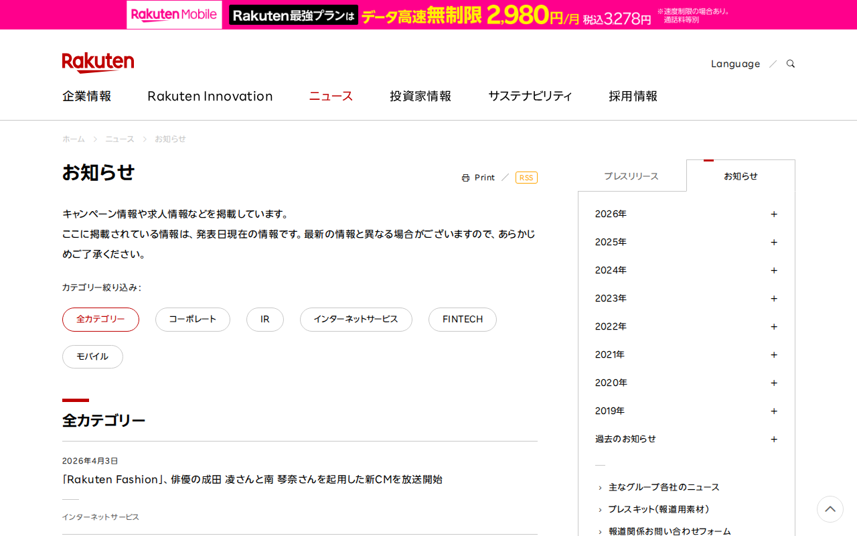Viewport: 857px width, 536px height.
Task: Switch to the プレスリリース tab
Action: (x=631, y=176)
